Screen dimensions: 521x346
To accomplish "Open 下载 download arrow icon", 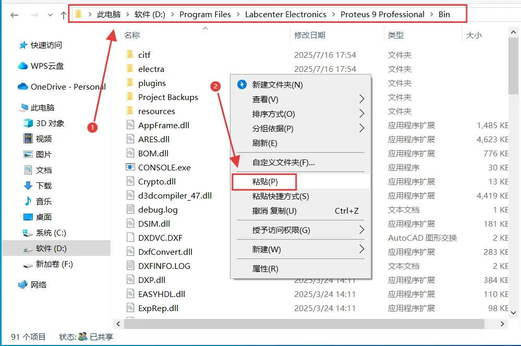I will point(28,186).
